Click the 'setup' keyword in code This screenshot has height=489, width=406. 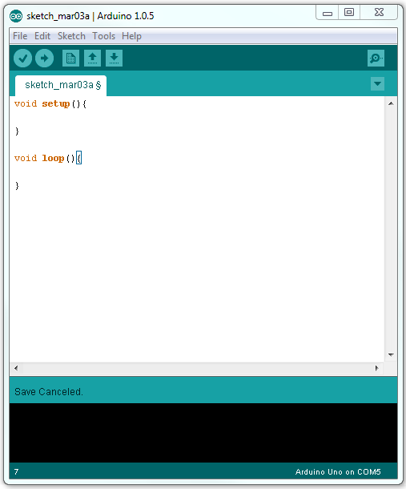[56, 103]
